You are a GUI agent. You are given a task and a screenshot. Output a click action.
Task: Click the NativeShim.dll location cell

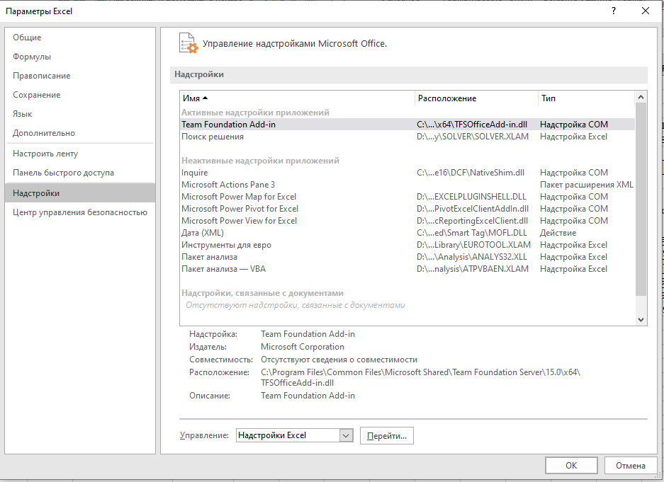click(471, 173)
